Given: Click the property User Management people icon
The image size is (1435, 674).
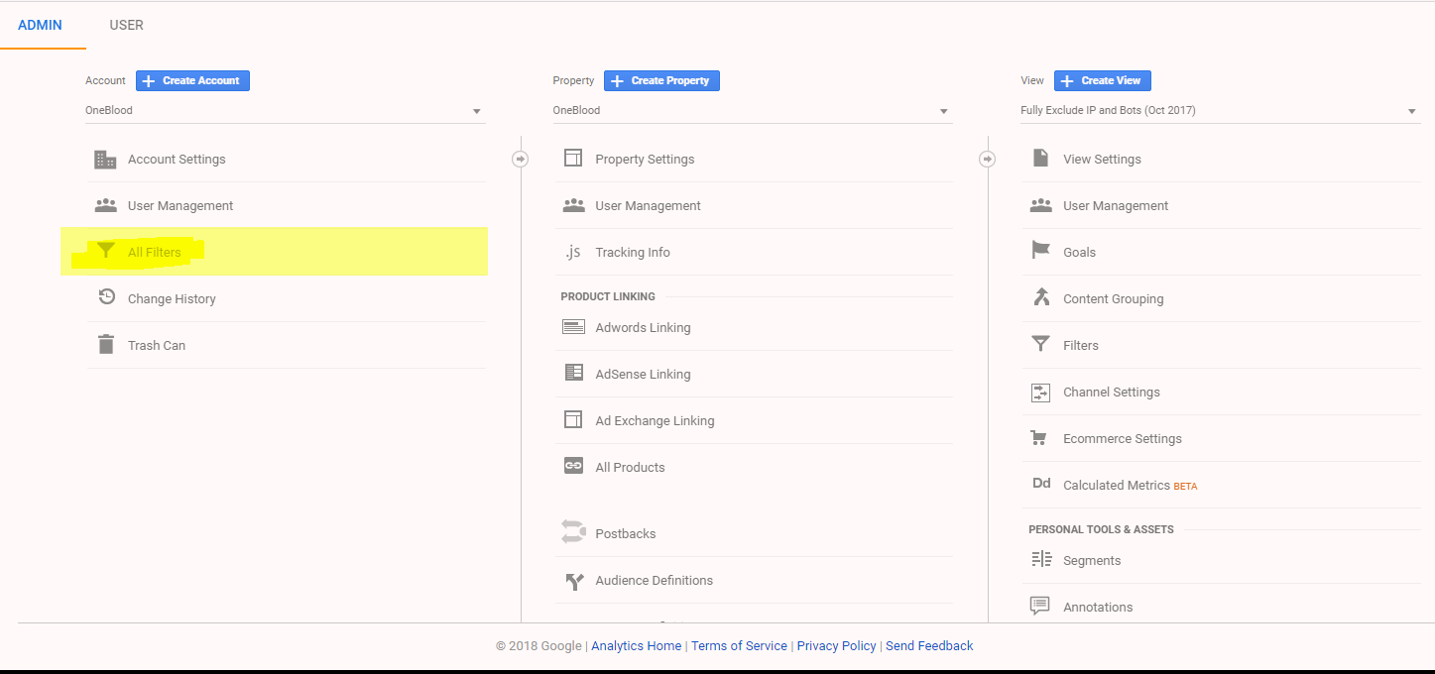Looking at the screenshot, I should point(573,206).
